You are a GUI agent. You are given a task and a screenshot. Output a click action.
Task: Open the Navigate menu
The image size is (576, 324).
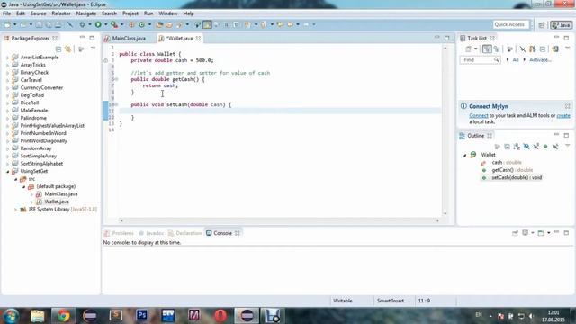pyautogui.click(x=86, y=13)
